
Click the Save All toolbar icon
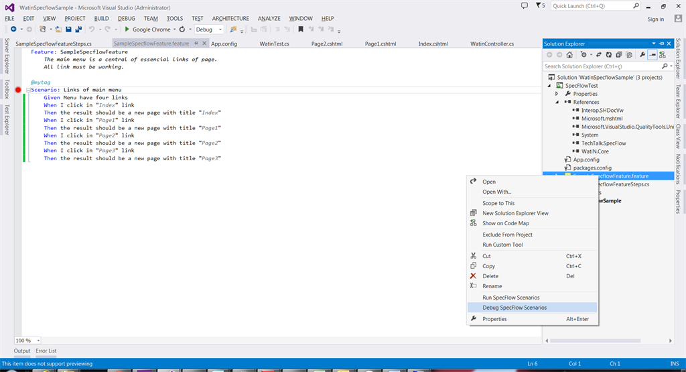click(x=79, y=29)
